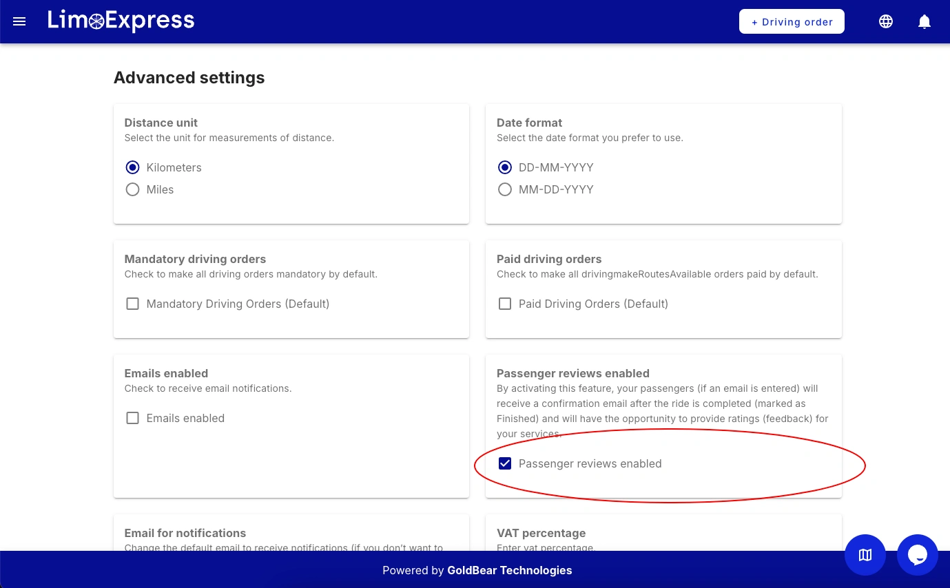Open the chat support bubble
950x588 pixels.
918,555
